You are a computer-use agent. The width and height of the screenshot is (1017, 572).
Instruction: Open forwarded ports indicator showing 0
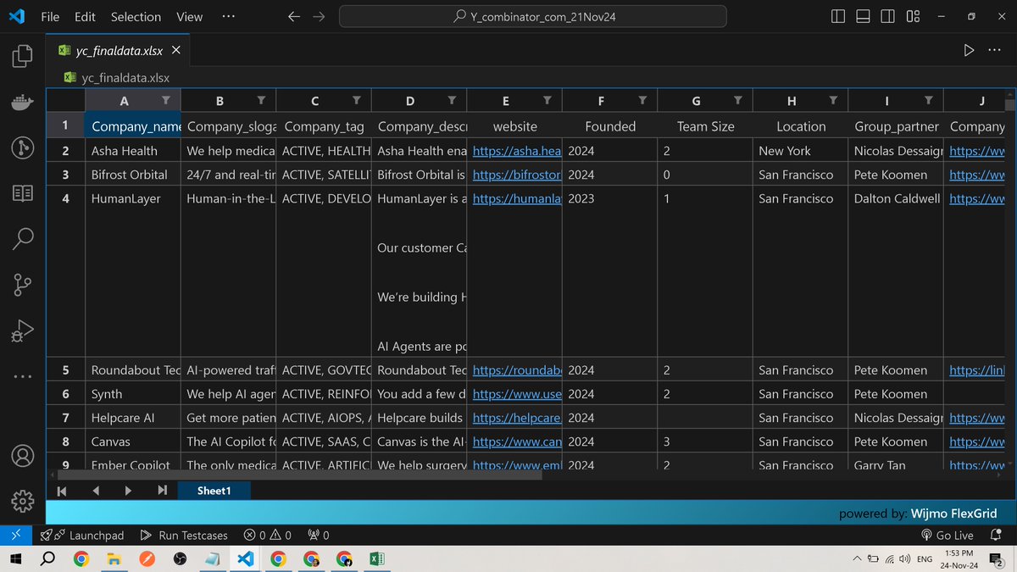tap(319, 536)
